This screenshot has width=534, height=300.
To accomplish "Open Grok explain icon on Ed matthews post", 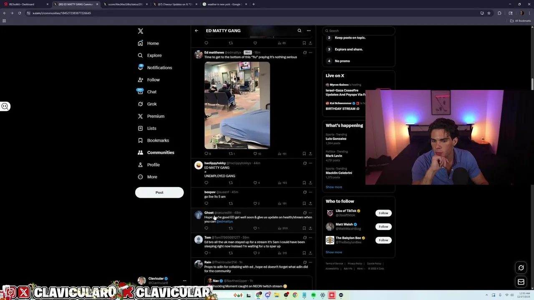I will [305, 52].
